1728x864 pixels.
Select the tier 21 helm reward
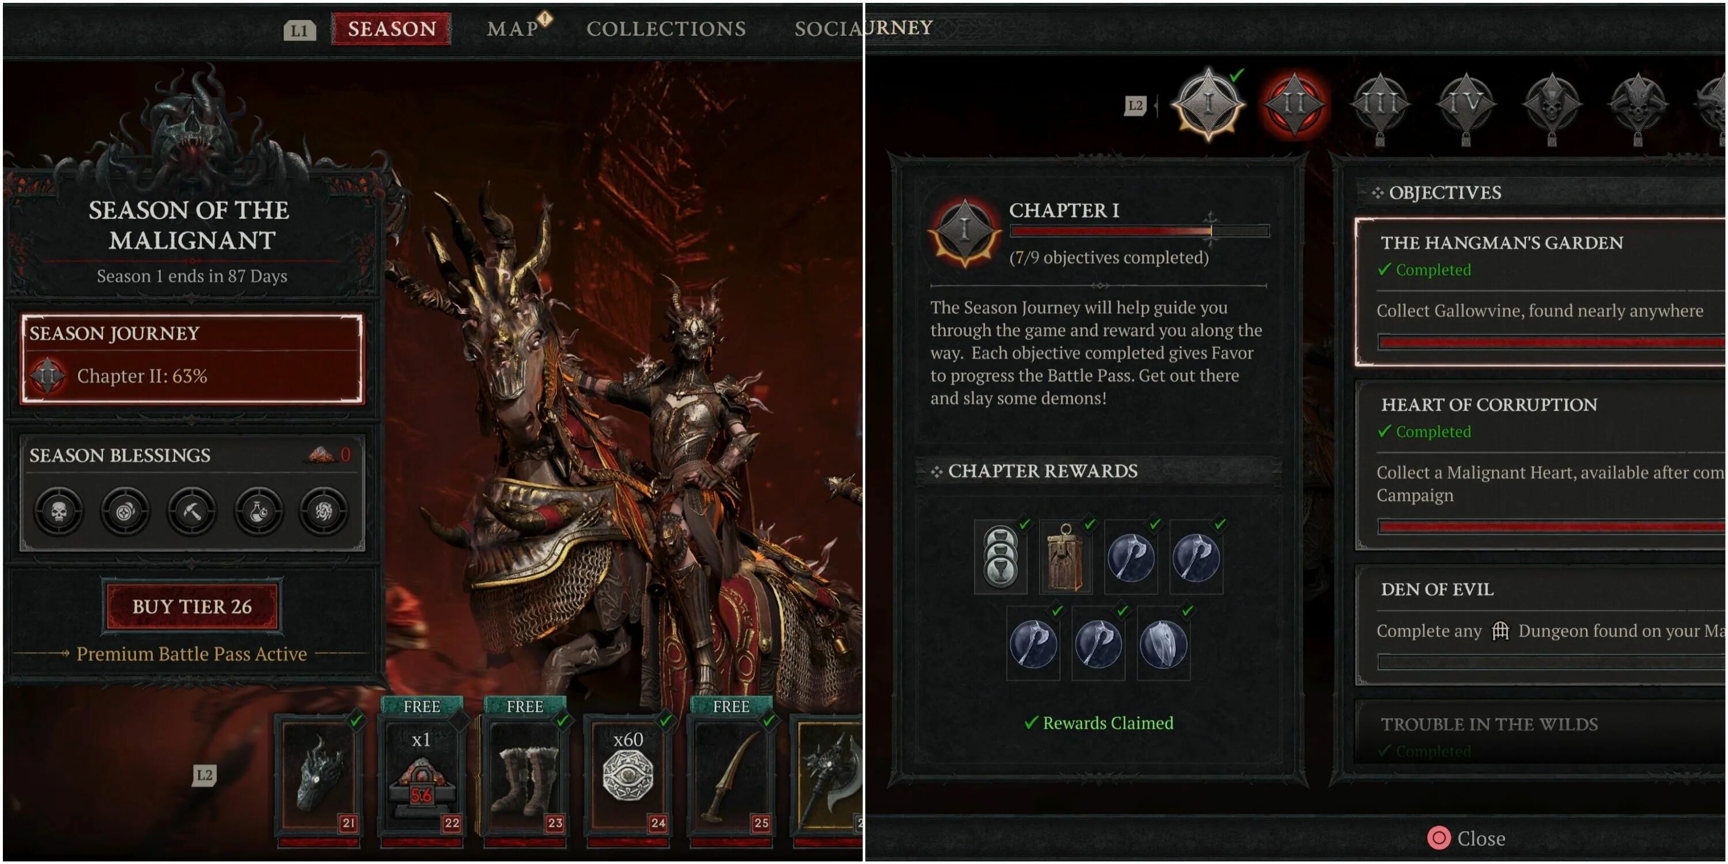pyautogui.click(x=319, y=777)
